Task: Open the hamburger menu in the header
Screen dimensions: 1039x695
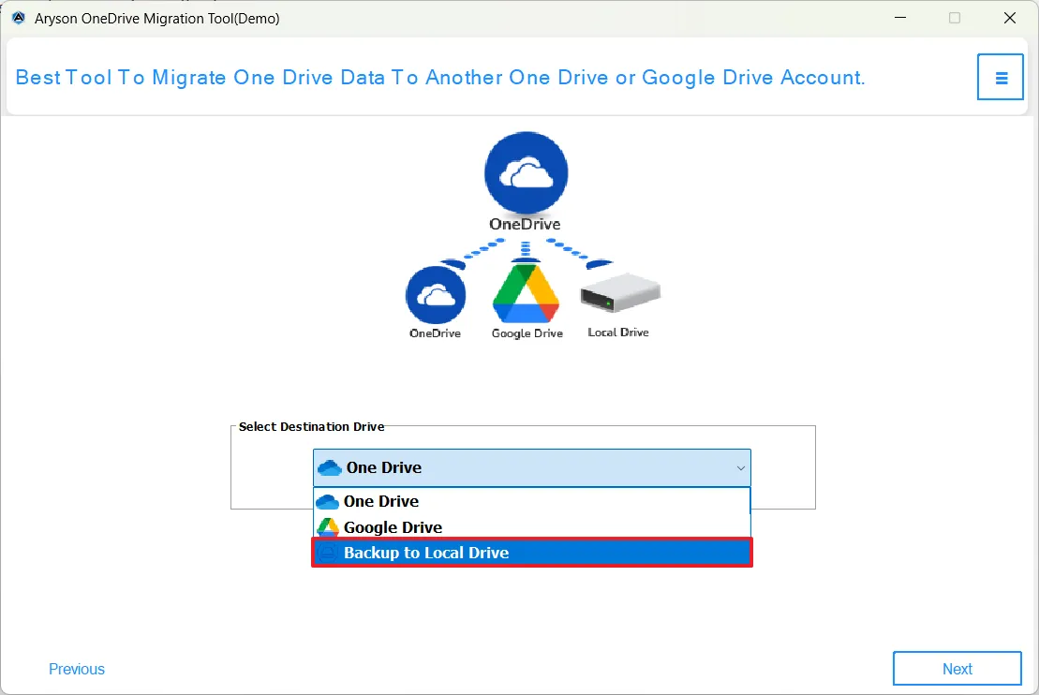Action: (1001, 78)
